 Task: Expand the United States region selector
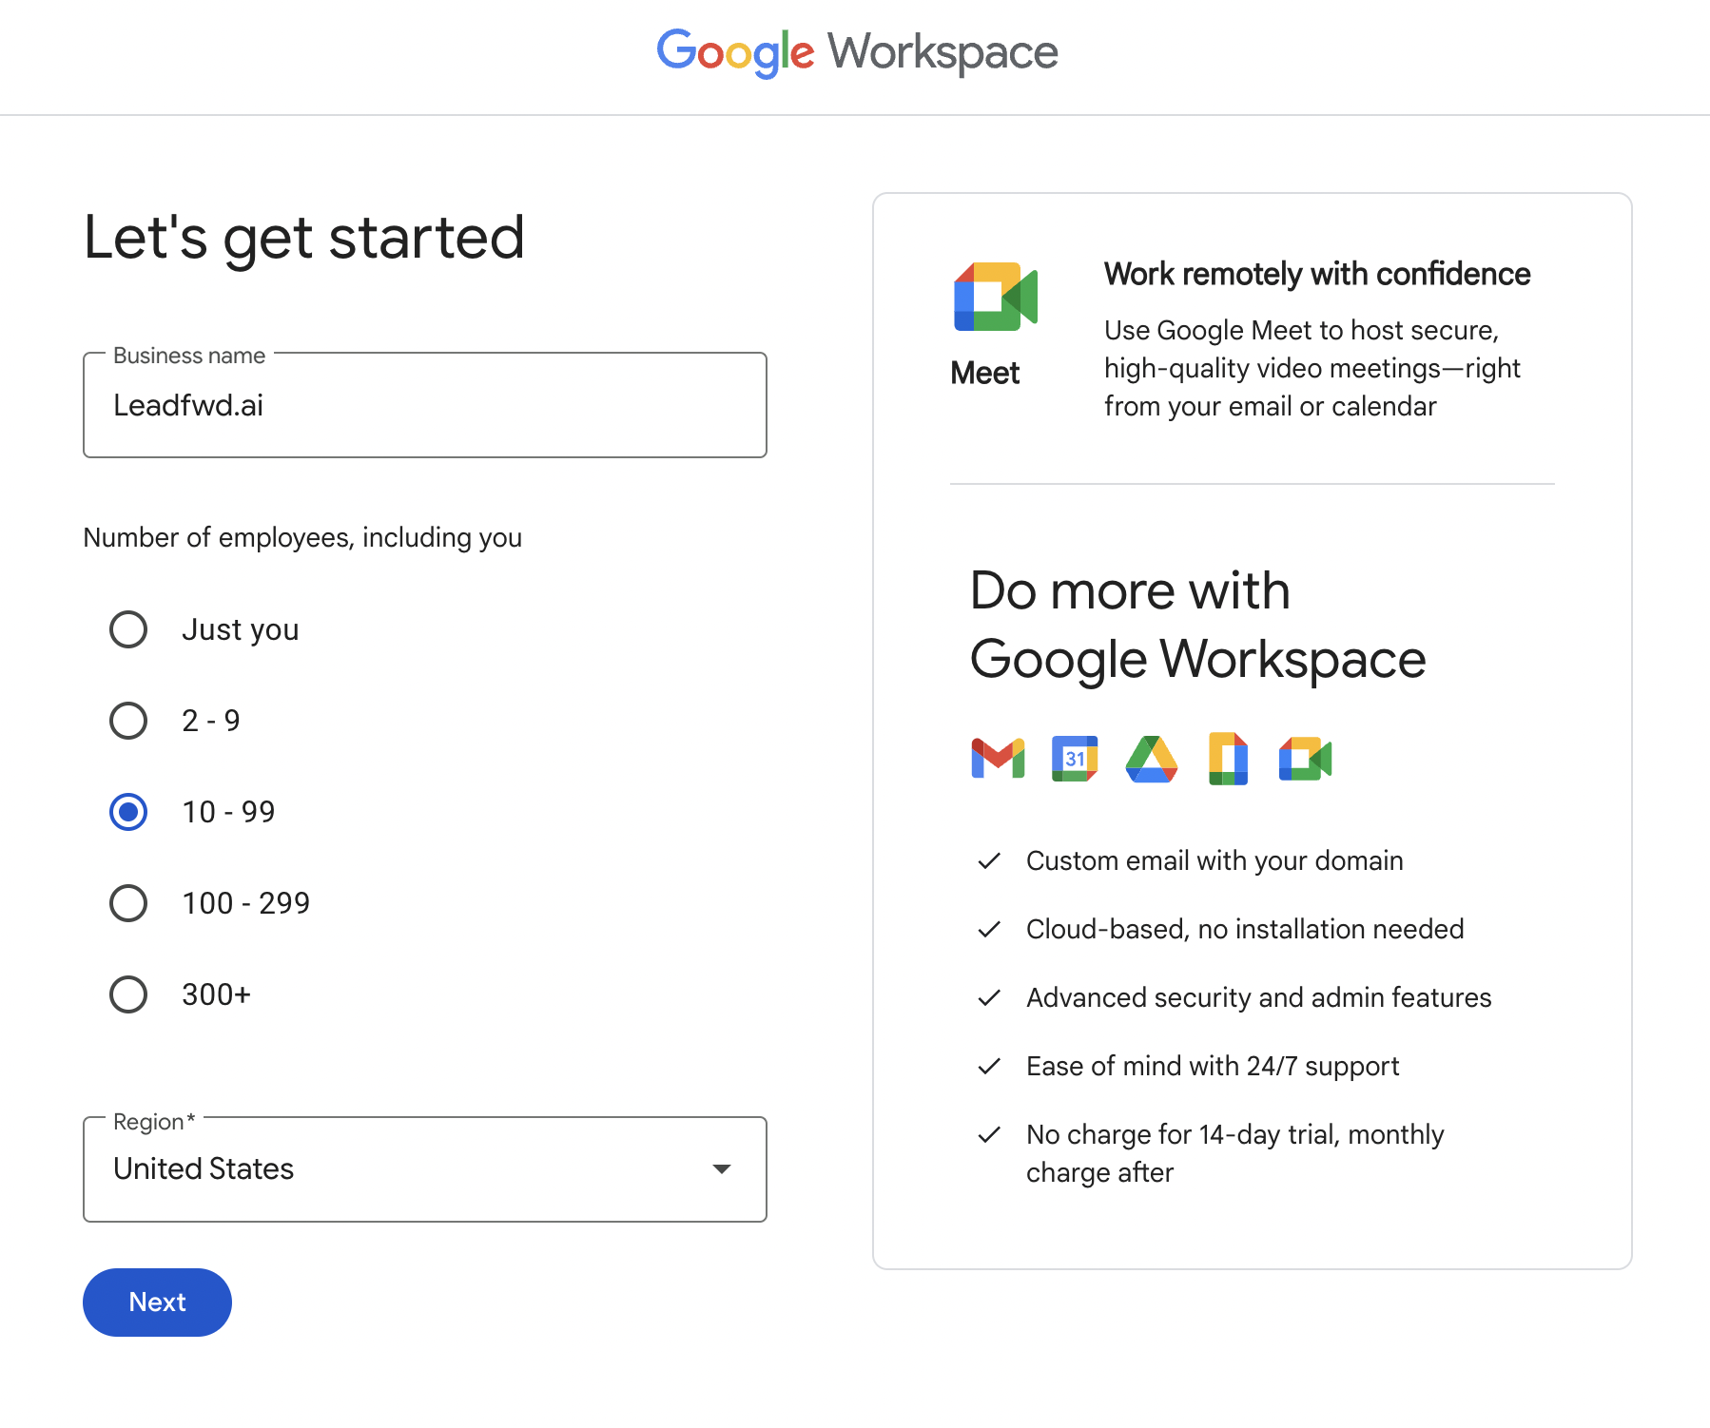pos(424,1169)
